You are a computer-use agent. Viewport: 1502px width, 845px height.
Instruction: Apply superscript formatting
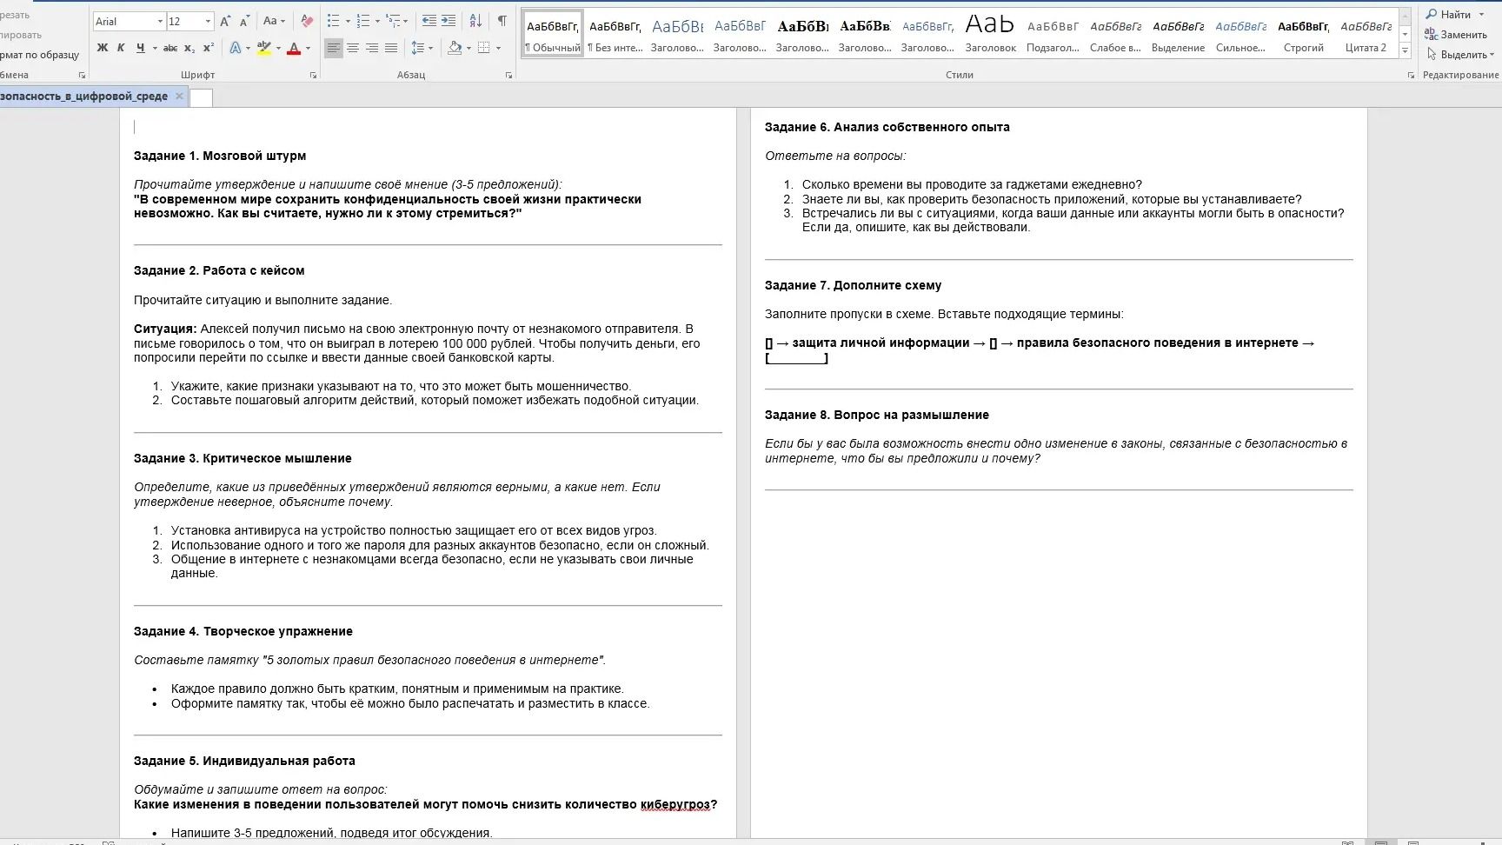coord(209,48)
